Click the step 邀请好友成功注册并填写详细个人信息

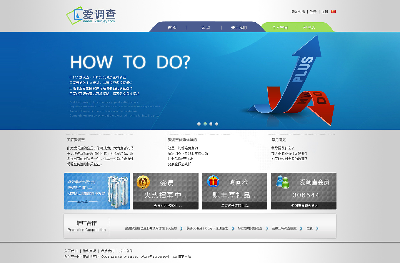pos(151,228)
